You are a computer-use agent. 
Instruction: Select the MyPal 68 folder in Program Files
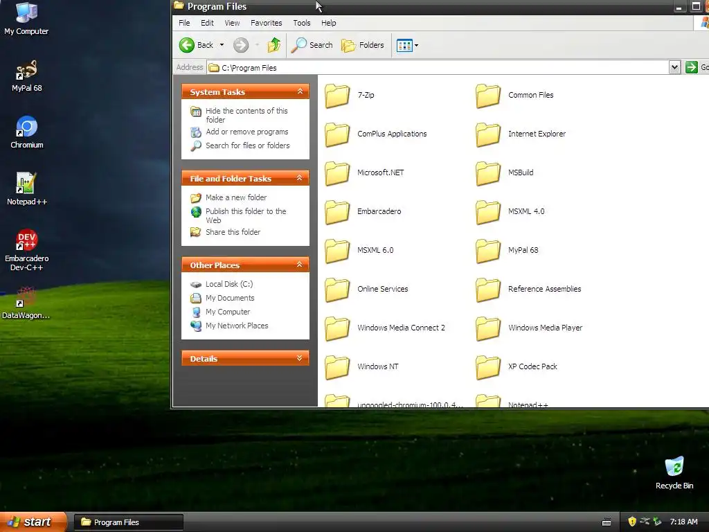(x=507, y=251)
